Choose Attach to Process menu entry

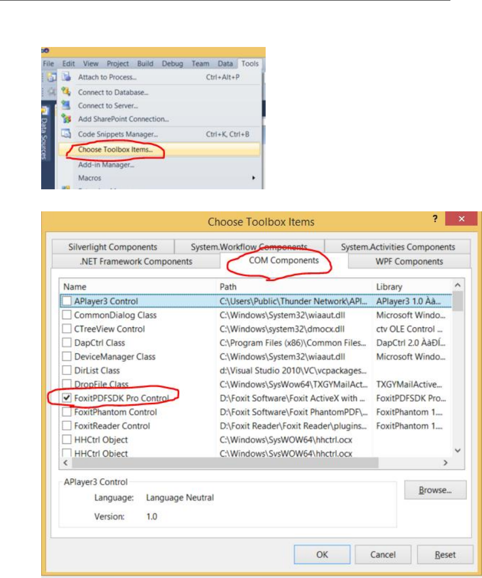[160, 77]
